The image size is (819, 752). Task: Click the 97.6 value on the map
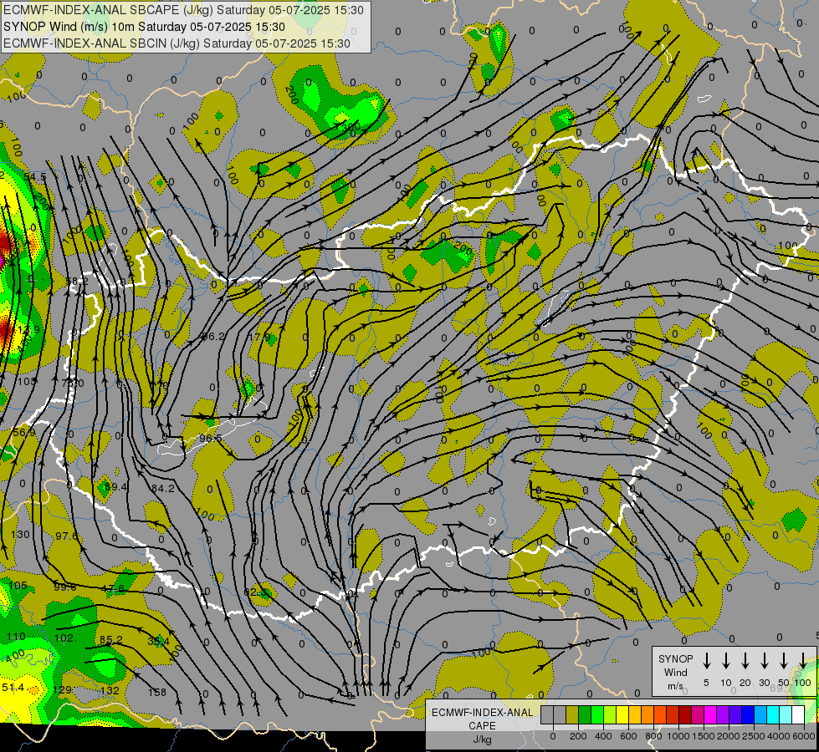[66, 536]
